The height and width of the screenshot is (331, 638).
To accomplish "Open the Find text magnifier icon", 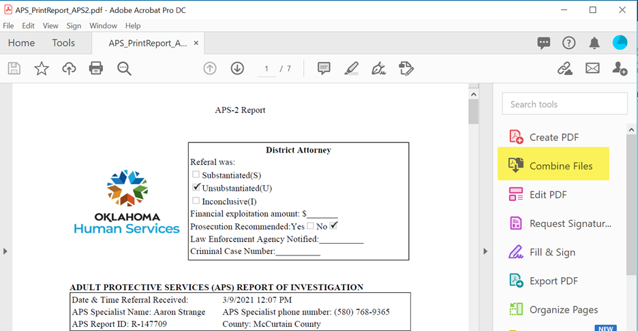I will (124, 68).
